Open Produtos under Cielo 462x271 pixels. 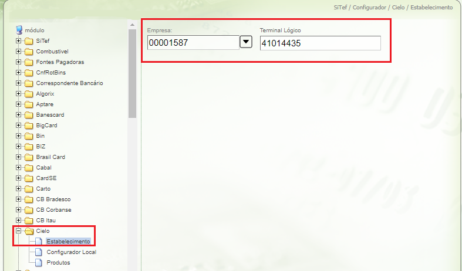click(58, 262)
